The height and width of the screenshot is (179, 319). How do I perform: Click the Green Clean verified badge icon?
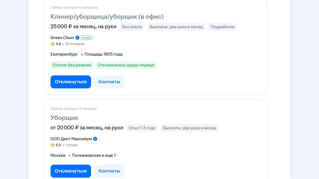77,38
